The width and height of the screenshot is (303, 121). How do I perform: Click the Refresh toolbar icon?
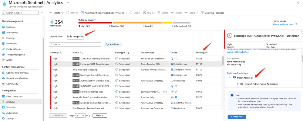point(68,13)
